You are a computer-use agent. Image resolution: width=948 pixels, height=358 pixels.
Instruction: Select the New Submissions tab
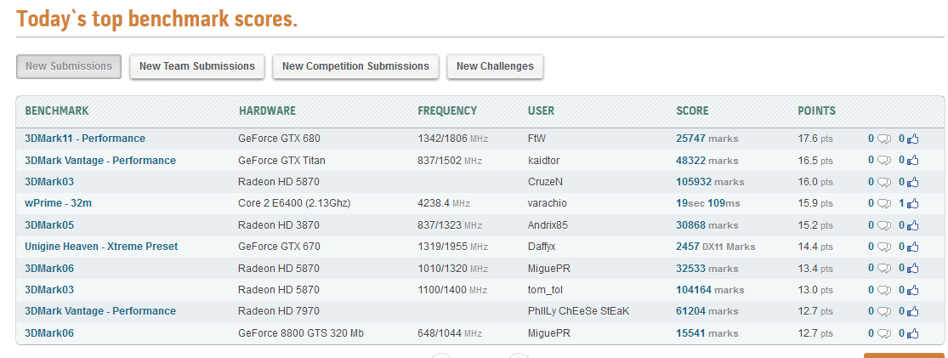(x=69, y=66)
